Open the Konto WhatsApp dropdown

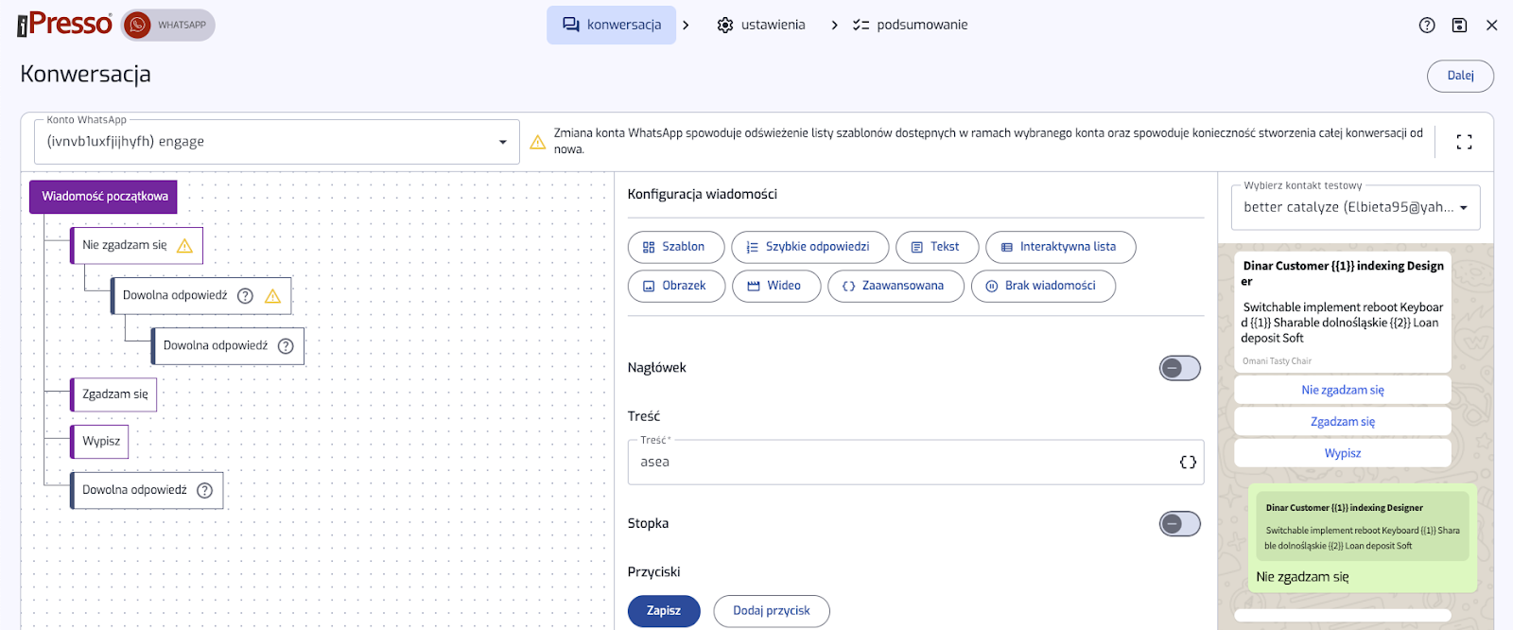pyautogui.click(x=274, y=142)
